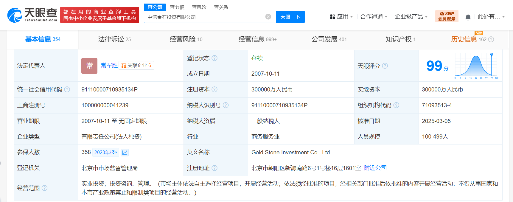
Task: View the 天眼评分 score distribution chart
Action: coord(476,66)
